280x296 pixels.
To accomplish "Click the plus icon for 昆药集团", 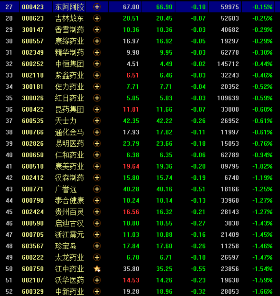I will tap(97, 109).
